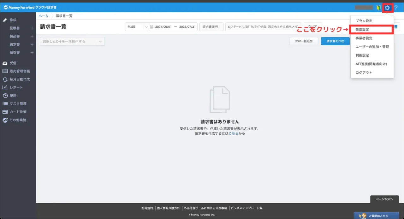Click the CSV一括追加 button
Screen dimensions: 404x219
pos(303,41)
